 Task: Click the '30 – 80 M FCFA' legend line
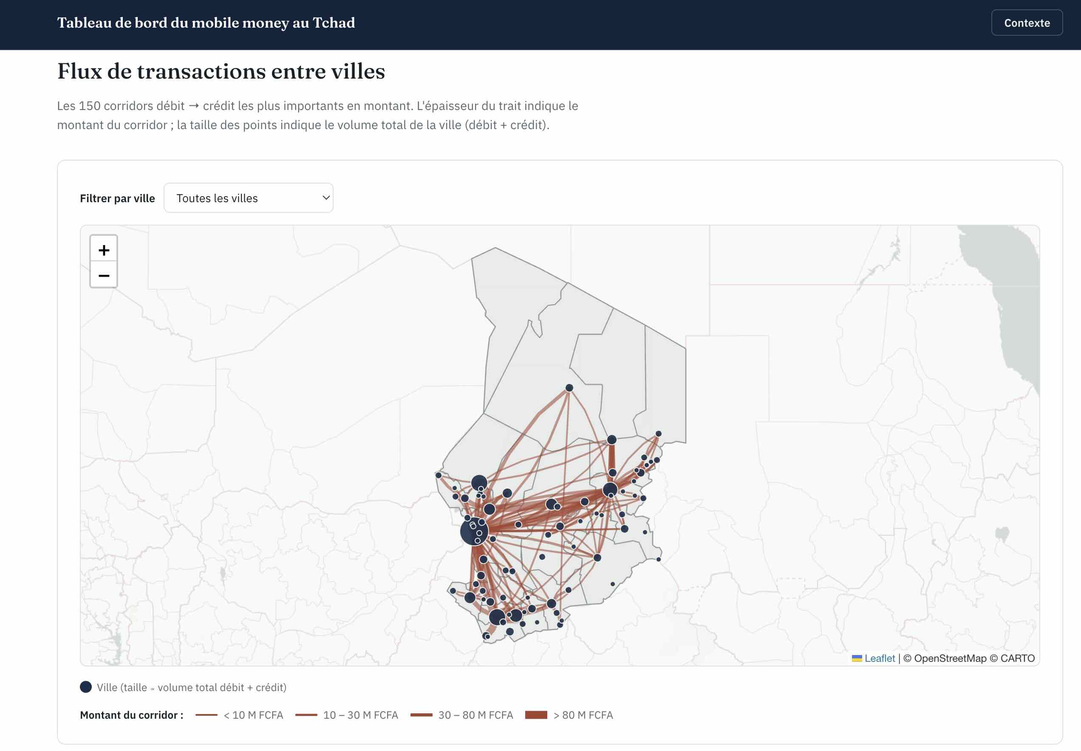(421, 715)
